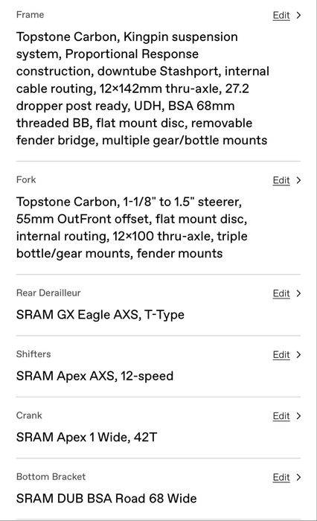The width and height of the screenshot is (317, 521).
Task: Click the chevron in Bottom Bracket row
Action: point(298,478)
